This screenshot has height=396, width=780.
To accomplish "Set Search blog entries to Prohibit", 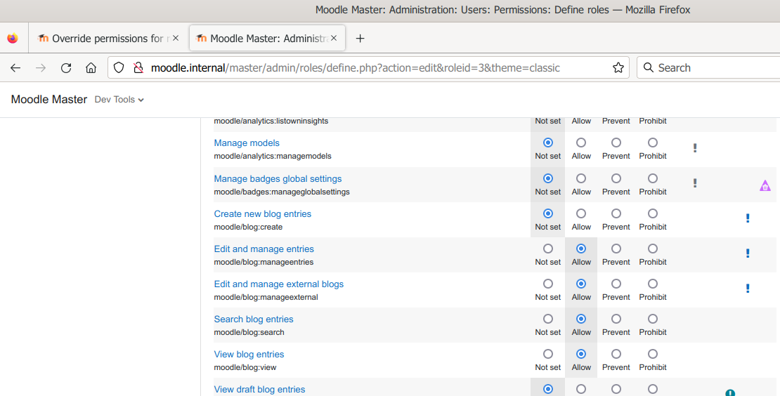I will coord(653,319).
